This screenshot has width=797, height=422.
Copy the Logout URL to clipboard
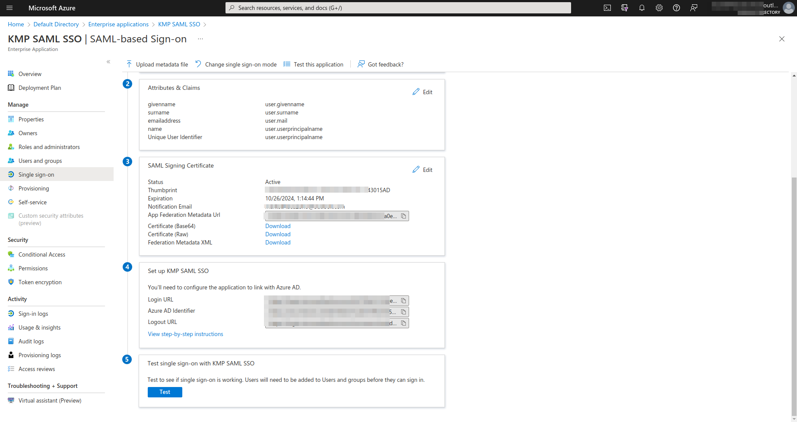(403, 323)
